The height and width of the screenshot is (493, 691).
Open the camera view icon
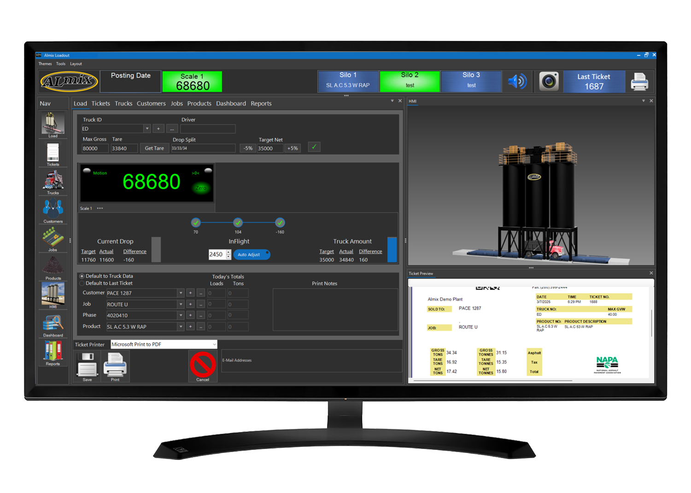pos(549,81)
